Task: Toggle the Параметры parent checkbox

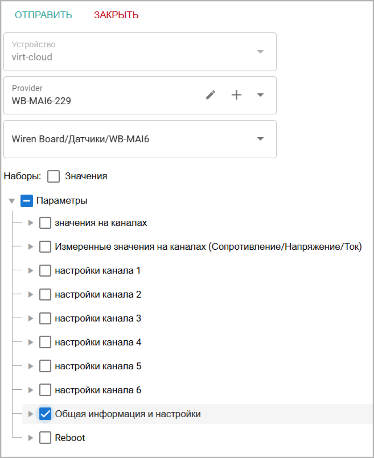Action: [27, 201]
